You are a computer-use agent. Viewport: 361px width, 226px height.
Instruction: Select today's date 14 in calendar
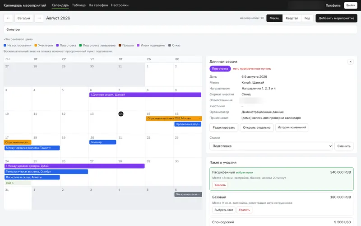pos(120,114)
